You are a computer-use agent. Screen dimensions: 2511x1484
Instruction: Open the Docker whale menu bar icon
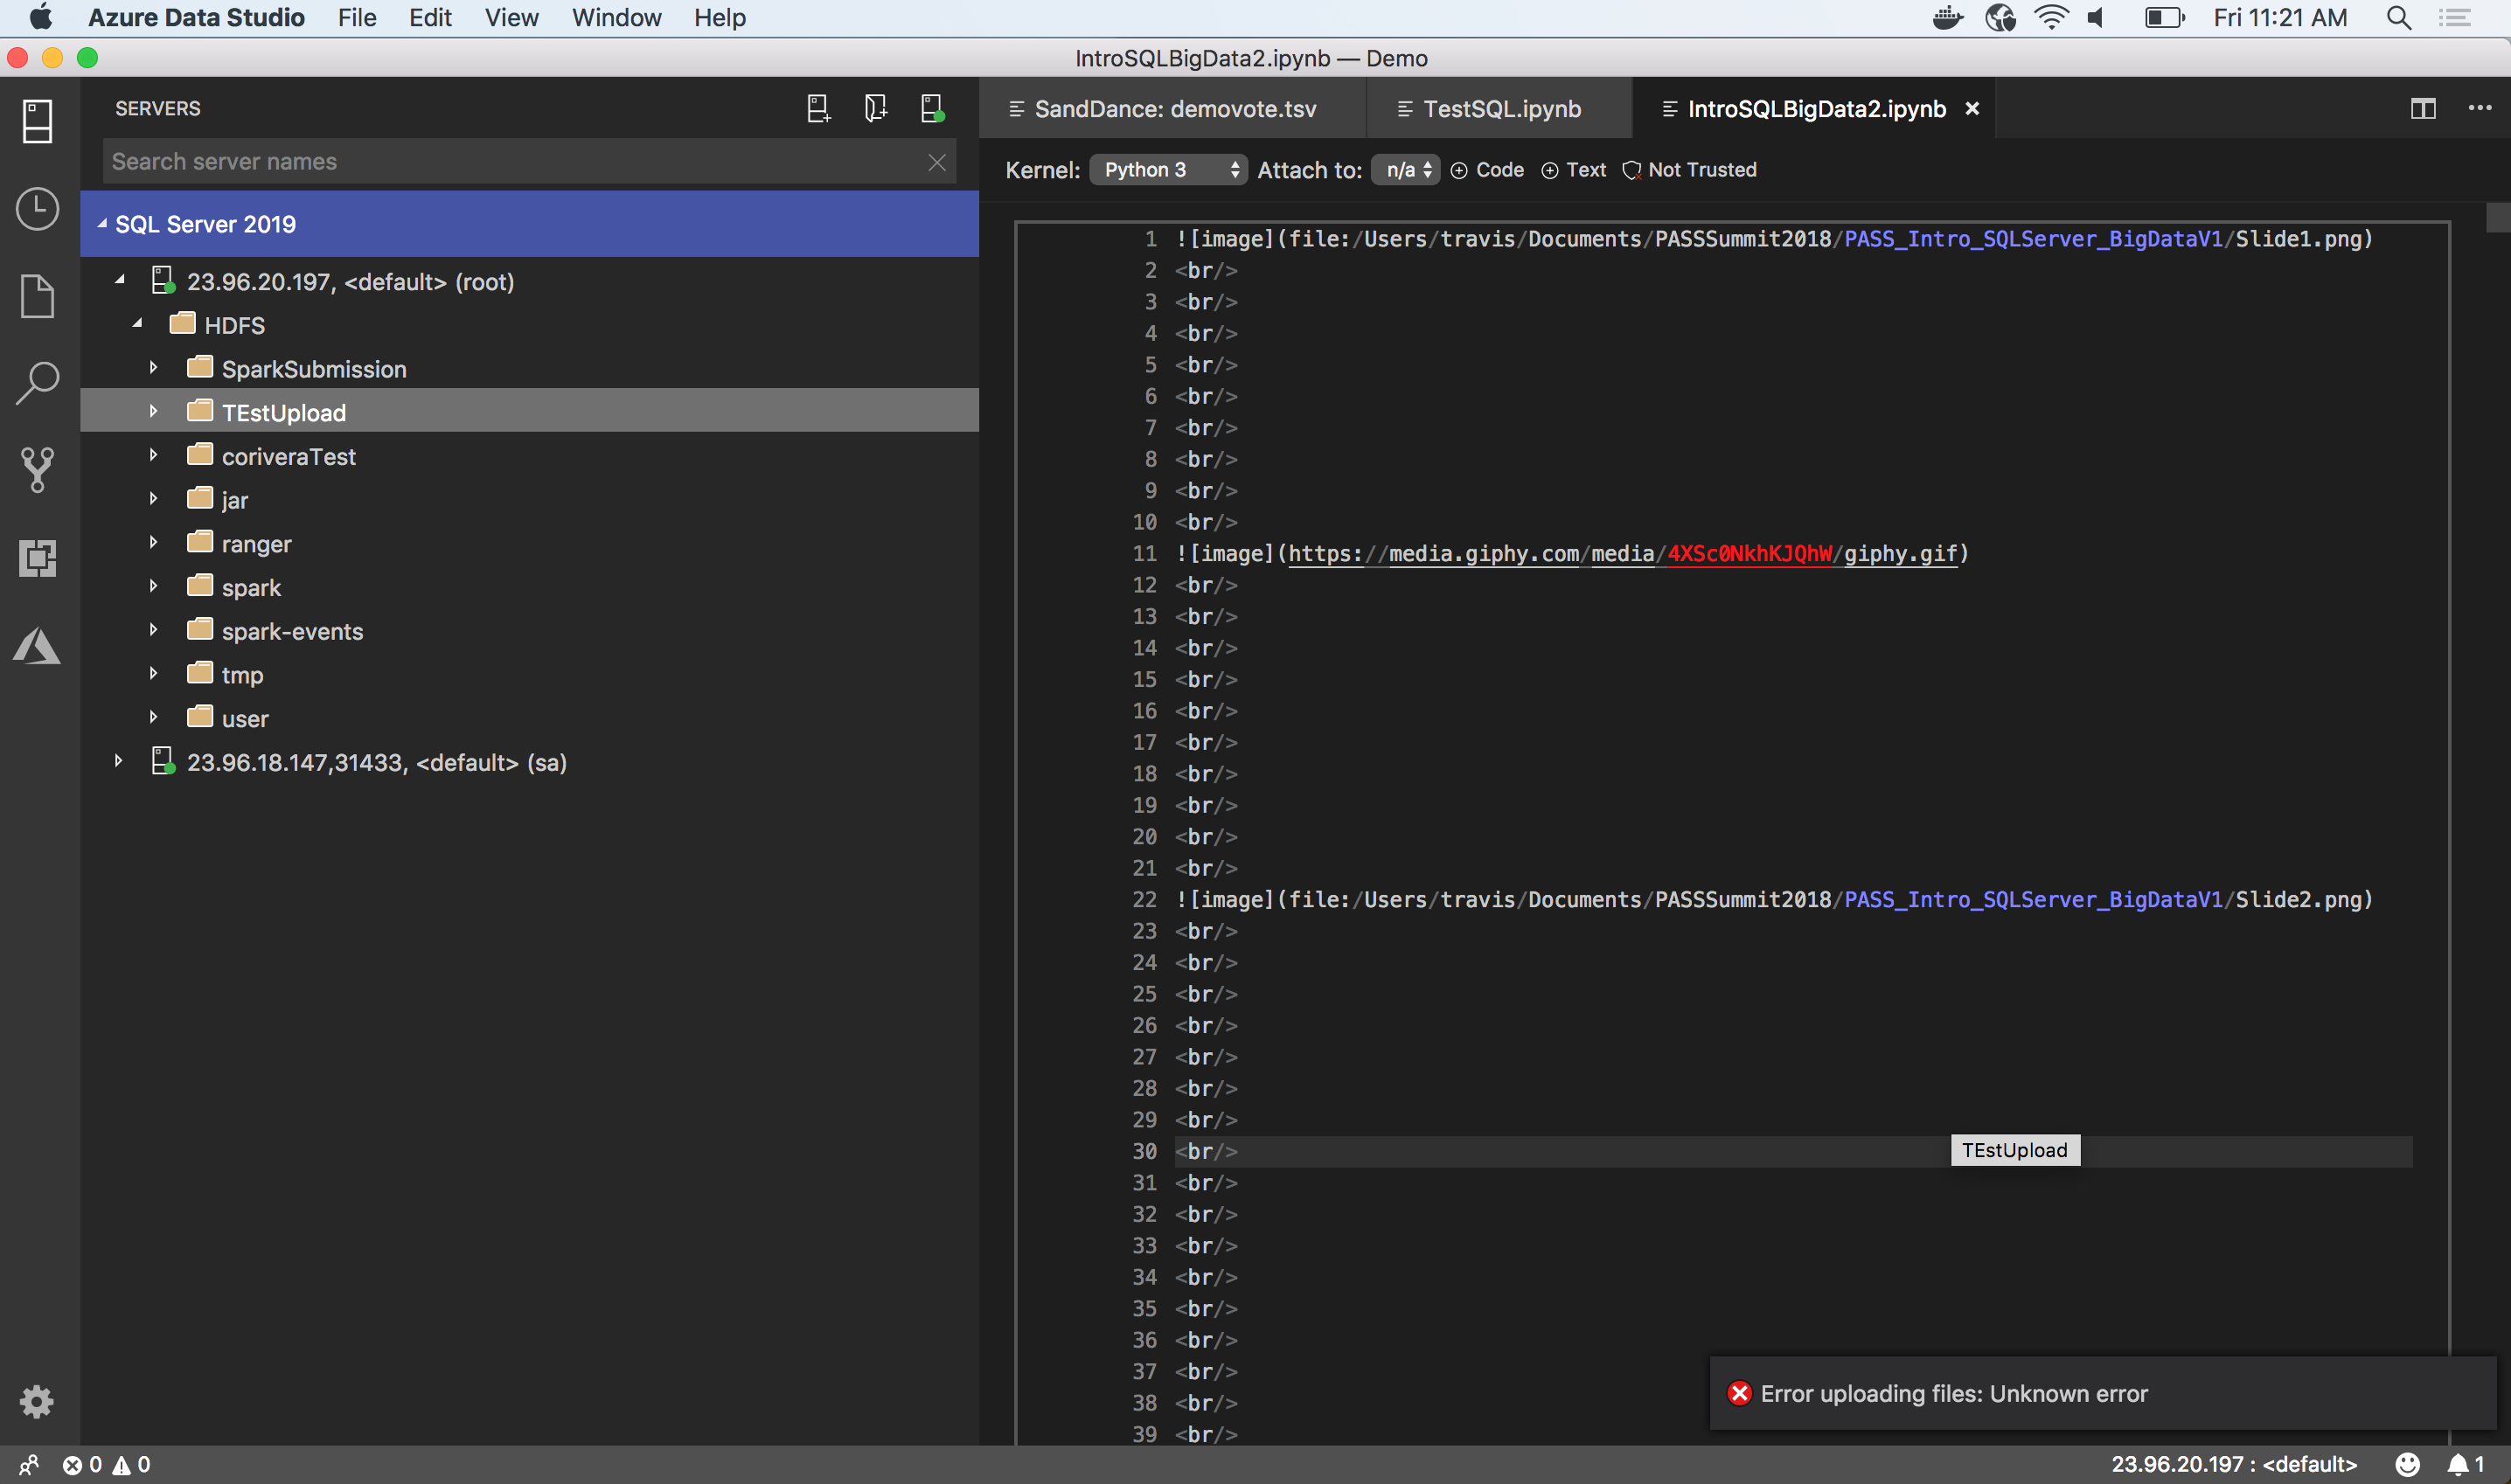click(1947, 18)
